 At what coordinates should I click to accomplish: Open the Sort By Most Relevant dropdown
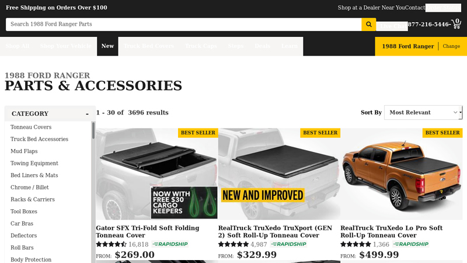click(x=423, y=112)
